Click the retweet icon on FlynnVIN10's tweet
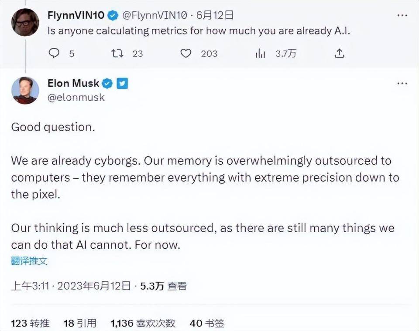The height and width of the screenshot is (331, 419). pyautogui.click(x=117, y=53)
